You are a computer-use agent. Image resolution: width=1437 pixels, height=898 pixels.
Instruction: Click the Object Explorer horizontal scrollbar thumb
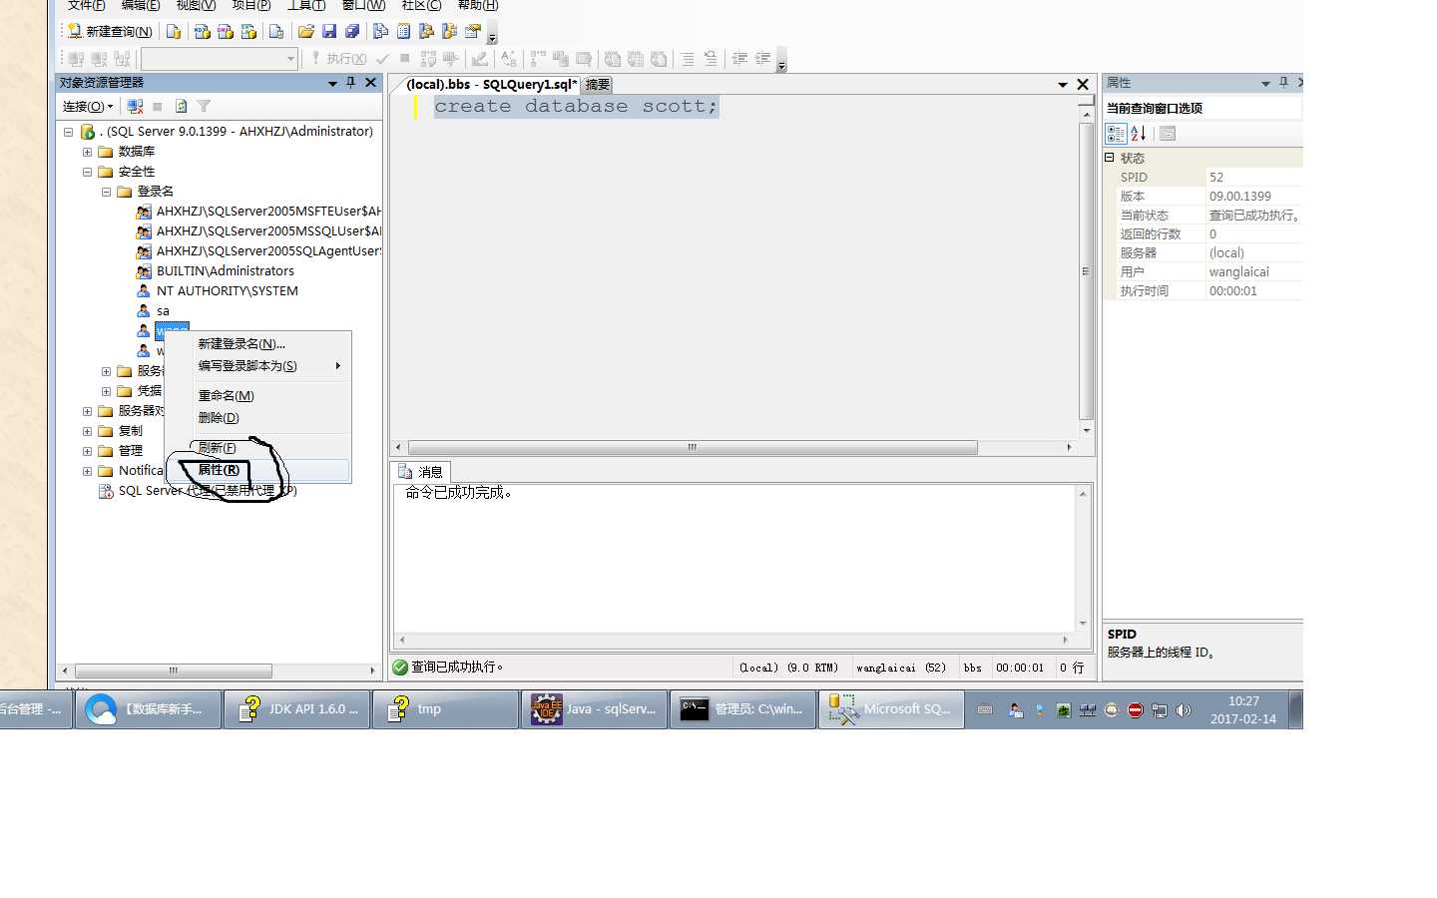(173, 671)
